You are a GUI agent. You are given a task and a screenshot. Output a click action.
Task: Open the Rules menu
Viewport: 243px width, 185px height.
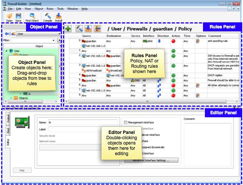(x=50, y=8)
